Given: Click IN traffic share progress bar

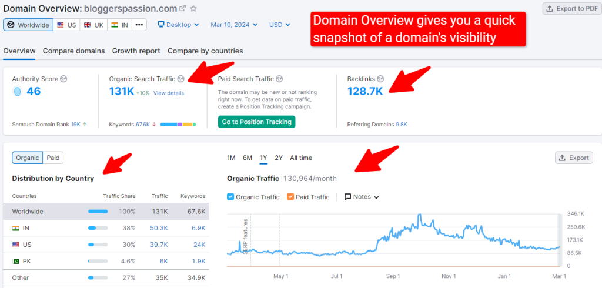Looking at the screenshot, I should click(x=98, y=228).
